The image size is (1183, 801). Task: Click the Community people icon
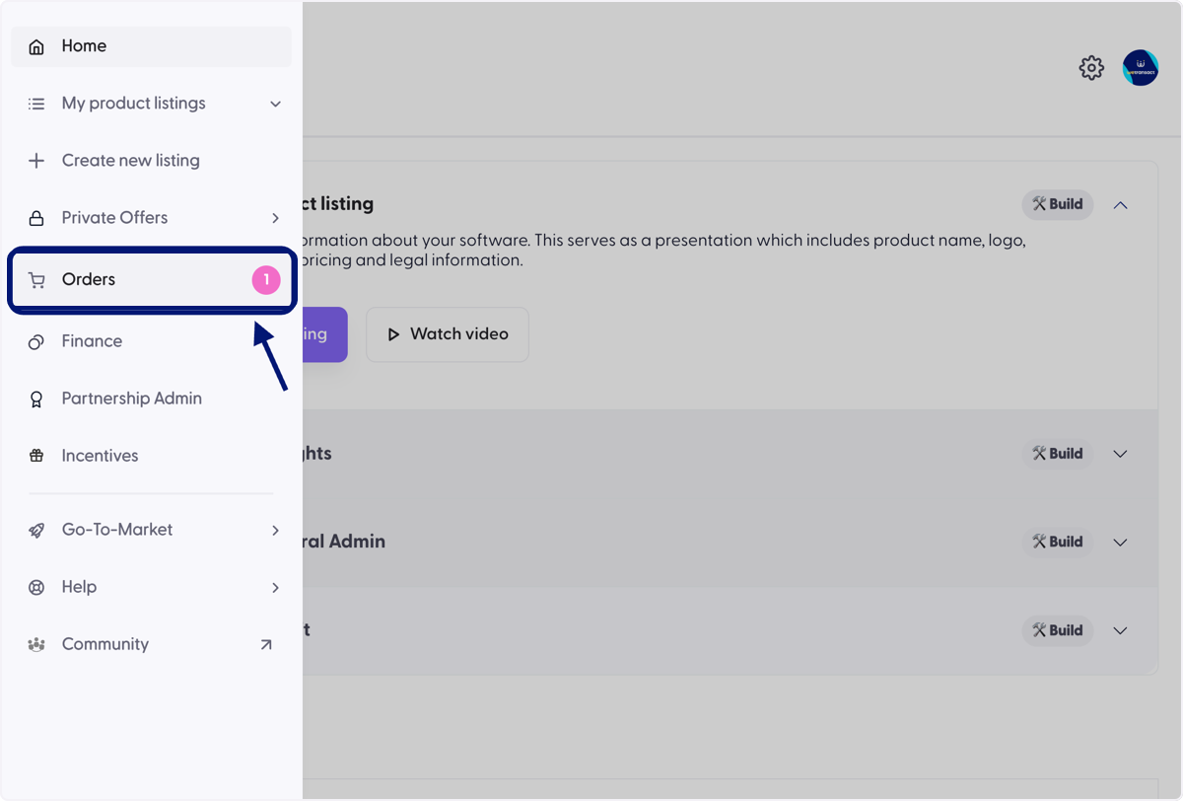[36, 644]
